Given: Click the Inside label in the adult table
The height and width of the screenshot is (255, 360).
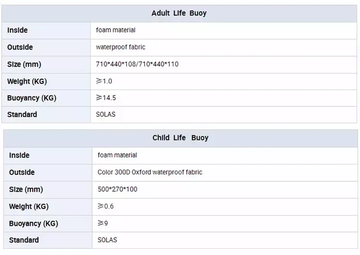Looking at the screenshot, I should 18,30.
